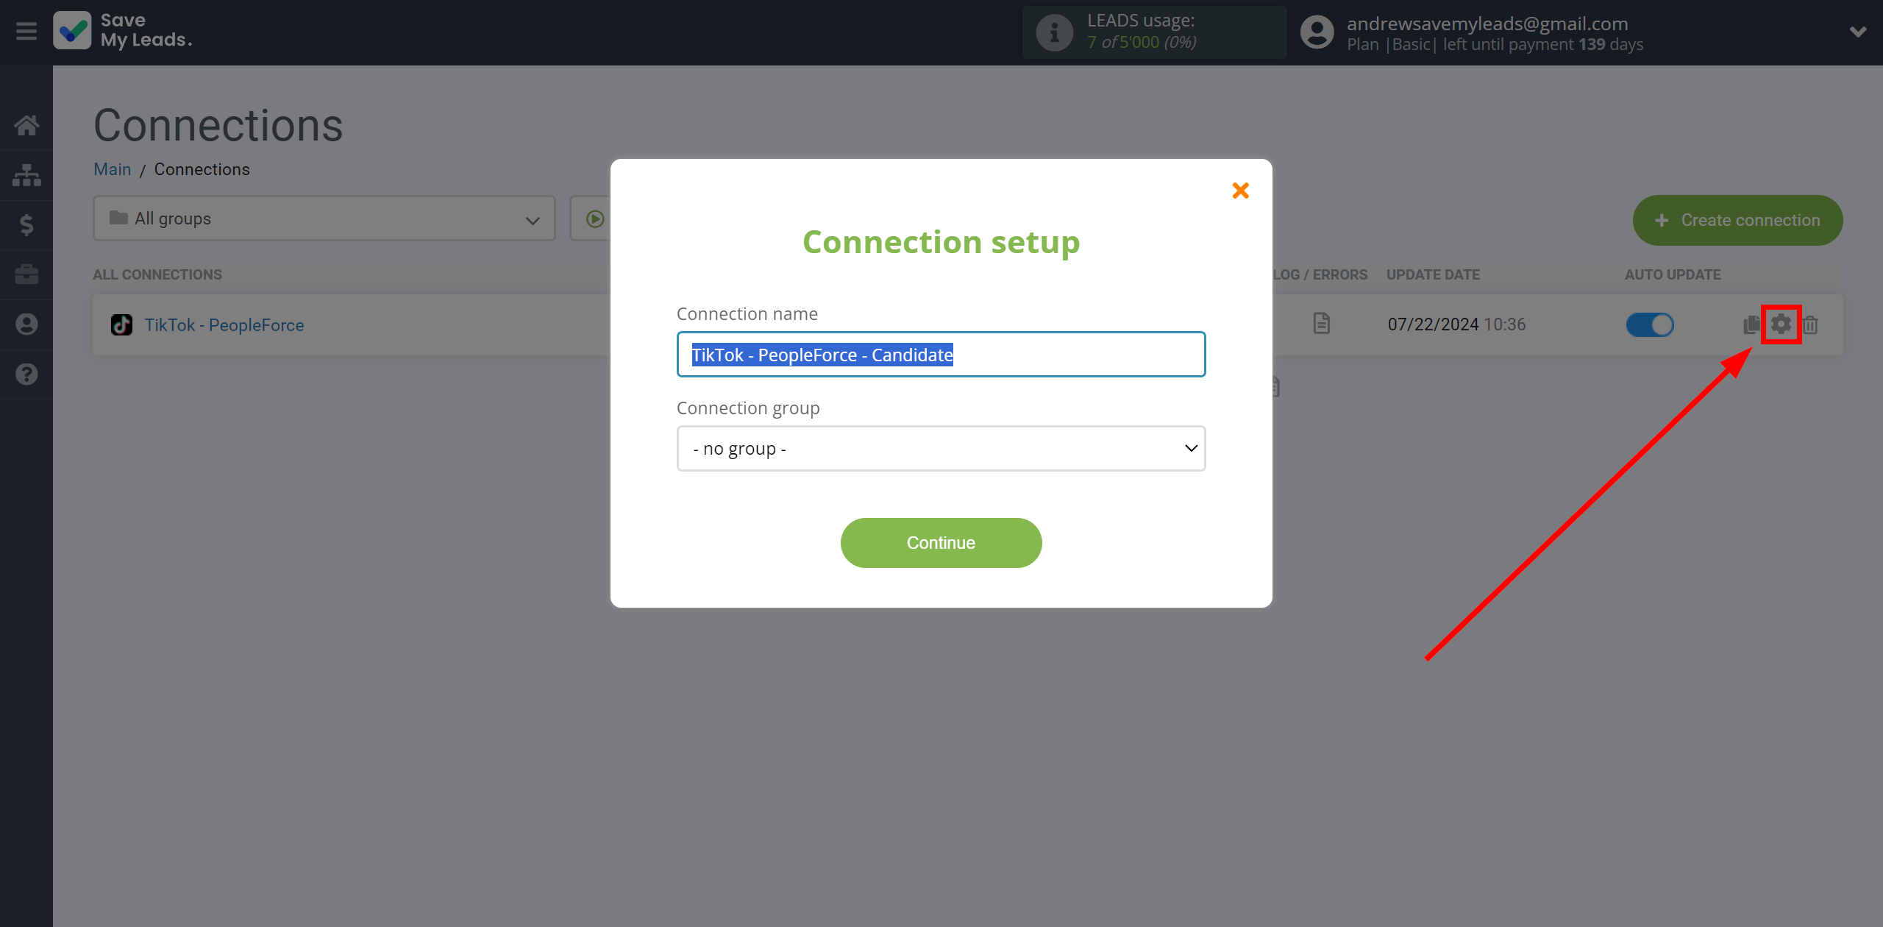Click the Continue button in connection setup
1883x927 pixels.
[940, 543]
